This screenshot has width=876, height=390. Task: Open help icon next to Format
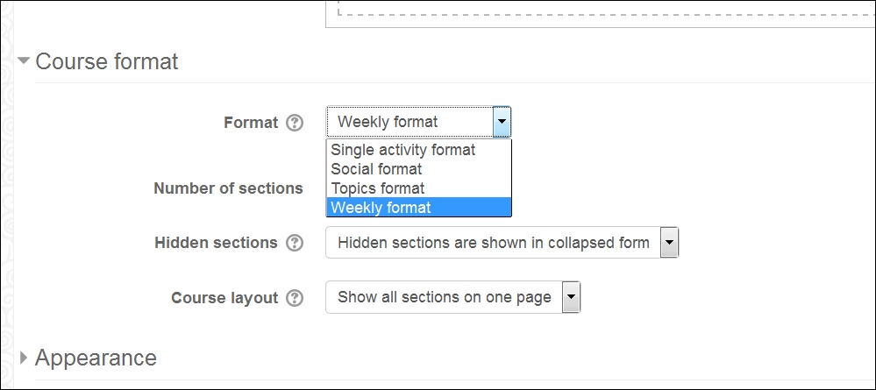tap(295, 123)
